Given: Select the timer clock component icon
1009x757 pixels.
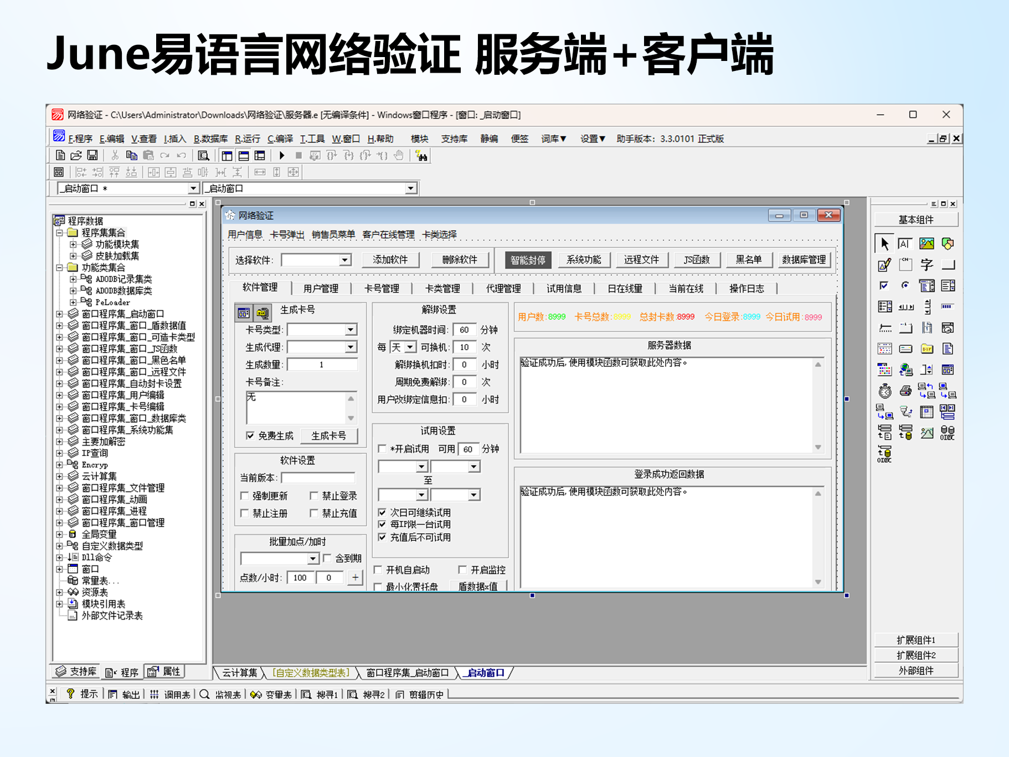Looking at the screenshot, I should 884,391.
